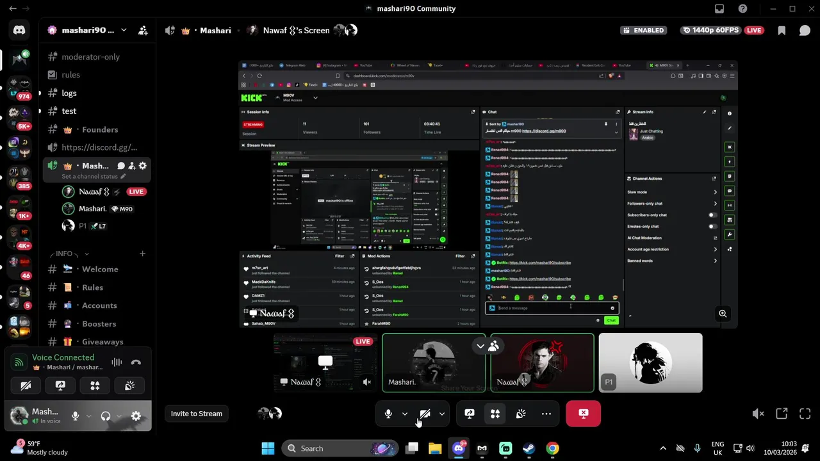The height and width of the screenshot is (461, 820).
Task: Select P1 participant tile
Action: (650, 362)
